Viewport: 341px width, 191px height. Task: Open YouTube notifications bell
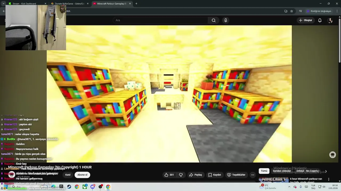(320, 20)
